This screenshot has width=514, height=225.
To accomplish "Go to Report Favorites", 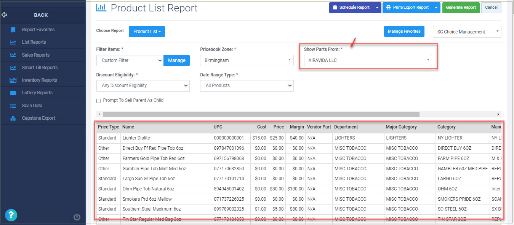I will point(38,30).
